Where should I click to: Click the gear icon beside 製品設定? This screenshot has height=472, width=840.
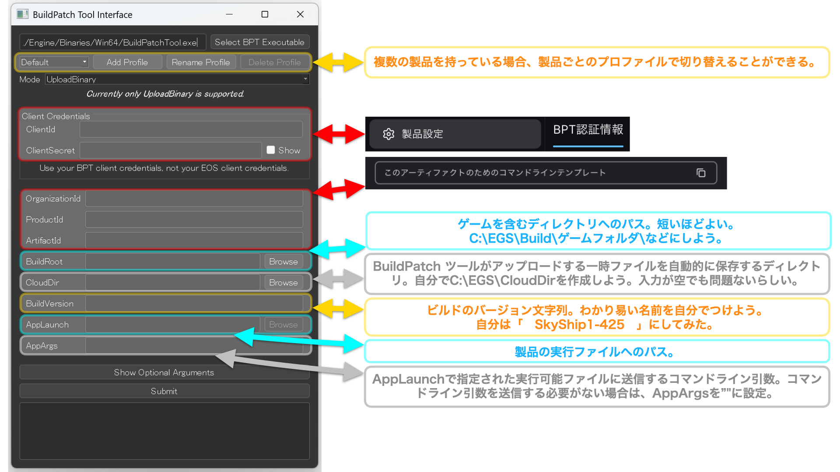(388, 134)
